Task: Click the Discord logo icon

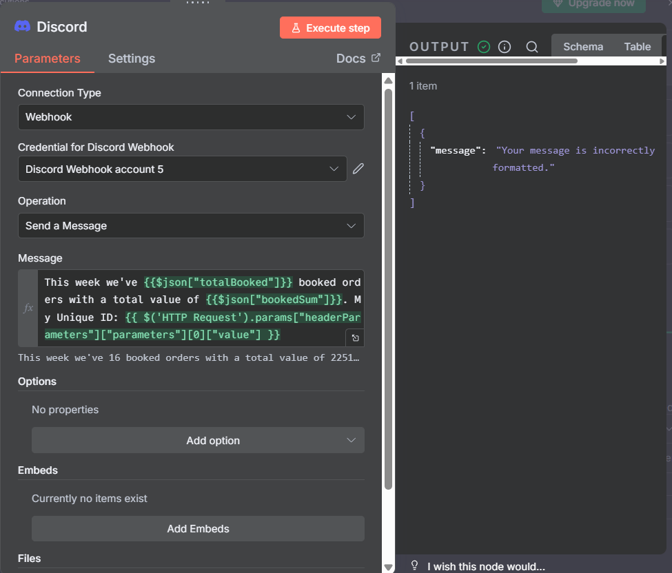Action: 22,27
